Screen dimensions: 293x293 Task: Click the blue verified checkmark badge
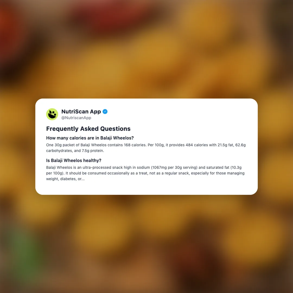(105, 112)
